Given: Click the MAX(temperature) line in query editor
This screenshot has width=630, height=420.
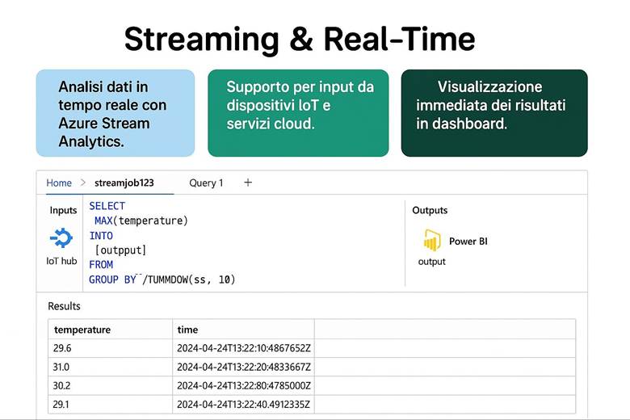Looking at the screenshot, I should pyautogui.click(x=141, y=220).
